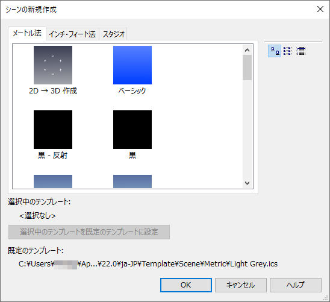Switch to large icons view

[x=275, y=51]
